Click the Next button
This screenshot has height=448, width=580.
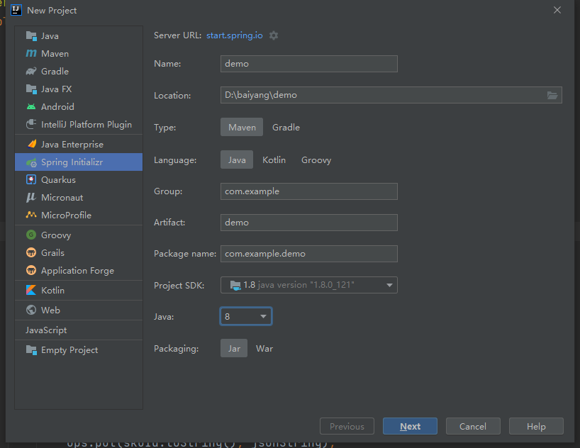(410, 426)
